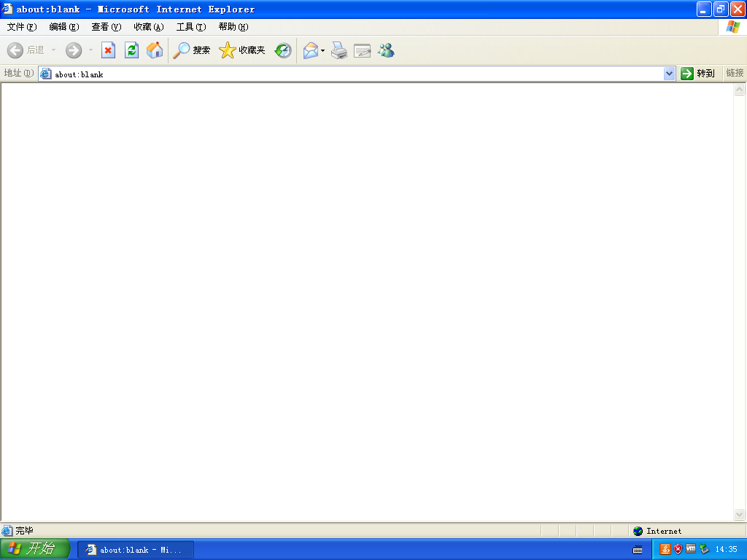Open the History icon in toolbar
747x560 pixels.
tap(283, 50)
